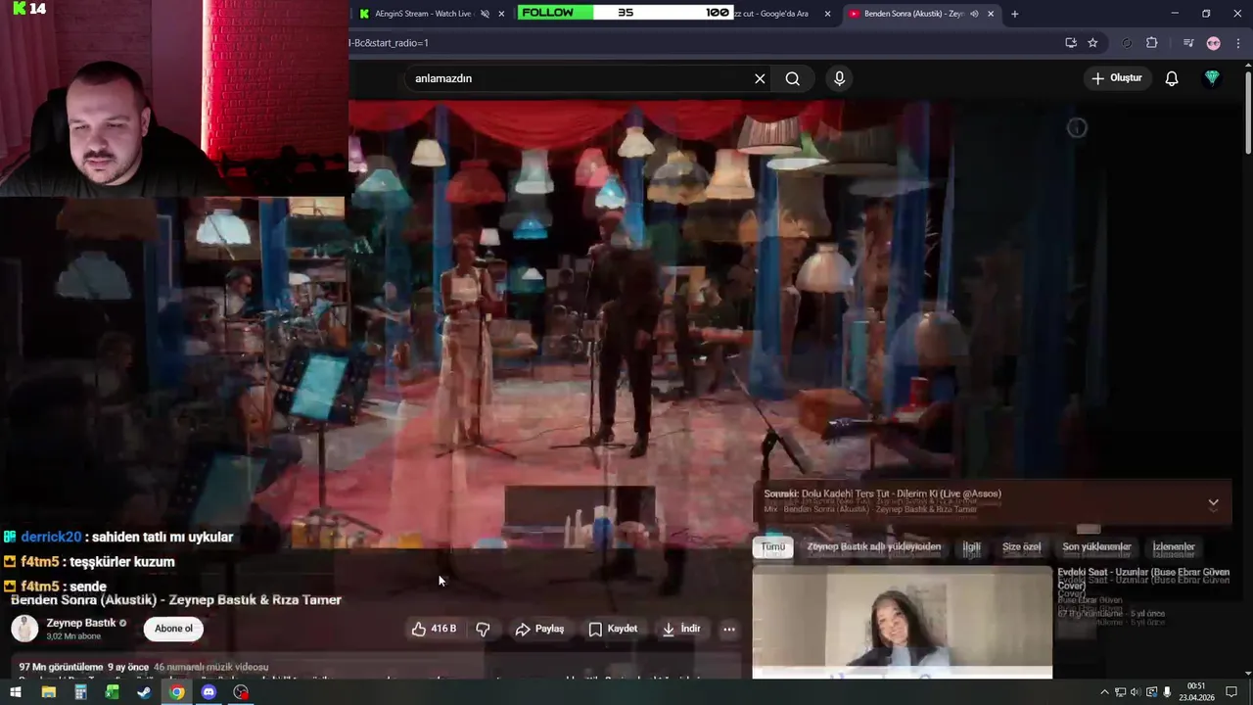Switch to the Benden Sonra (Akustik) tab

pyautogui.click(x=920, y=14)
